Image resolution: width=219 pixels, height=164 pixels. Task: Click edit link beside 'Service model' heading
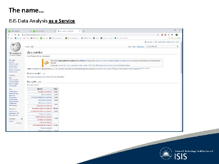(x=43, y=74)
